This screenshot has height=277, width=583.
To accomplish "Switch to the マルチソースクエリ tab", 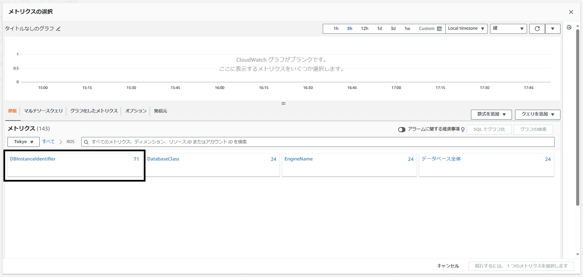I will pyautogui.click(x=43, y=111).
